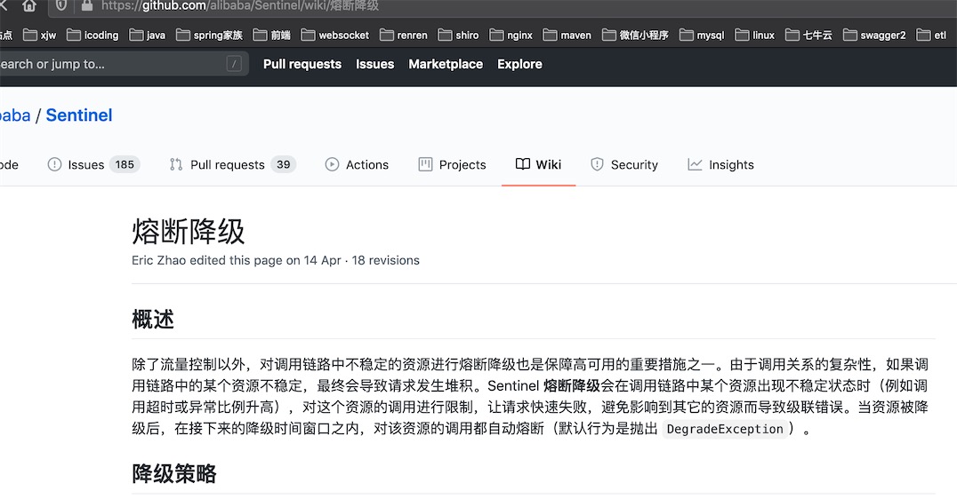Screen dimensions: 957x499
Task: Click the 概述 section heading
Action: coord(153,320)
